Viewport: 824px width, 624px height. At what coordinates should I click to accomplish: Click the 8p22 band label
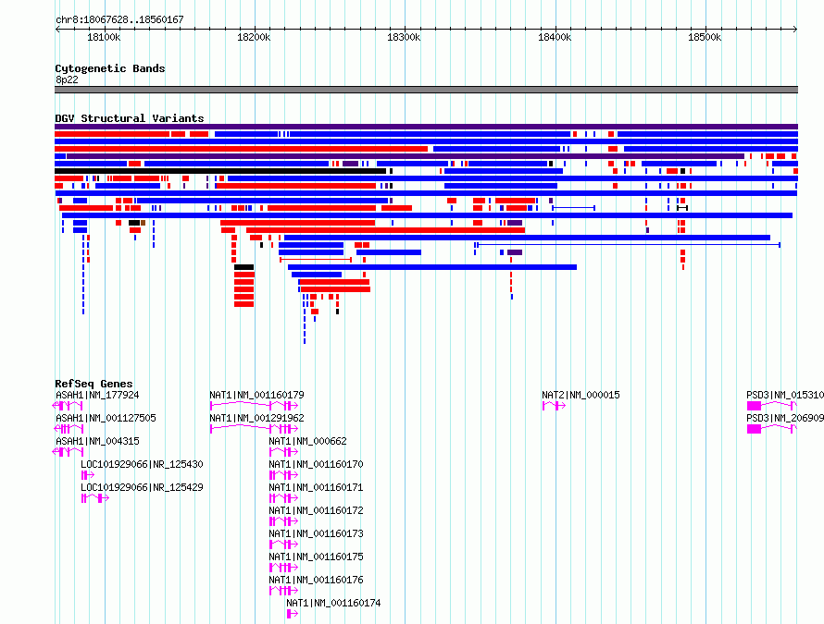[x=67, y=80]
